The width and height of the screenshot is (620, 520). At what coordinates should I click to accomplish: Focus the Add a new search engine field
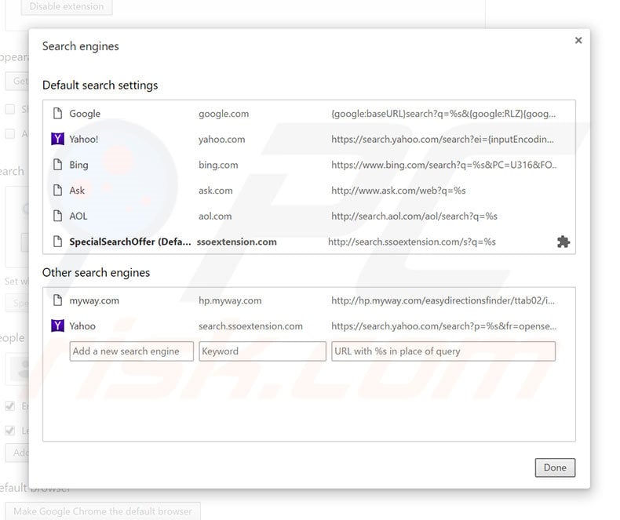click(132, 351)
